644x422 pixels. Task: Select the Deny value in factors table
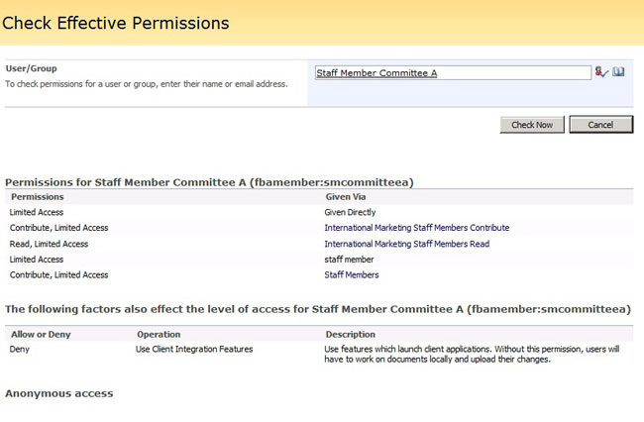(20, 350)
